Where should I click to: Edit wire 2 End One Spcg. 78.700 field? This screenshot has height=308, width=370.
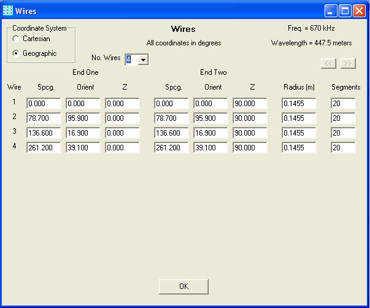(44, 118)
